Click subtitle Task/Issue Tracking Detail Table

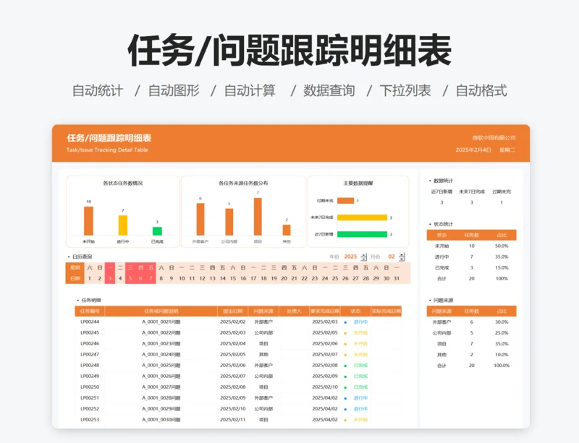coord(107,150)
